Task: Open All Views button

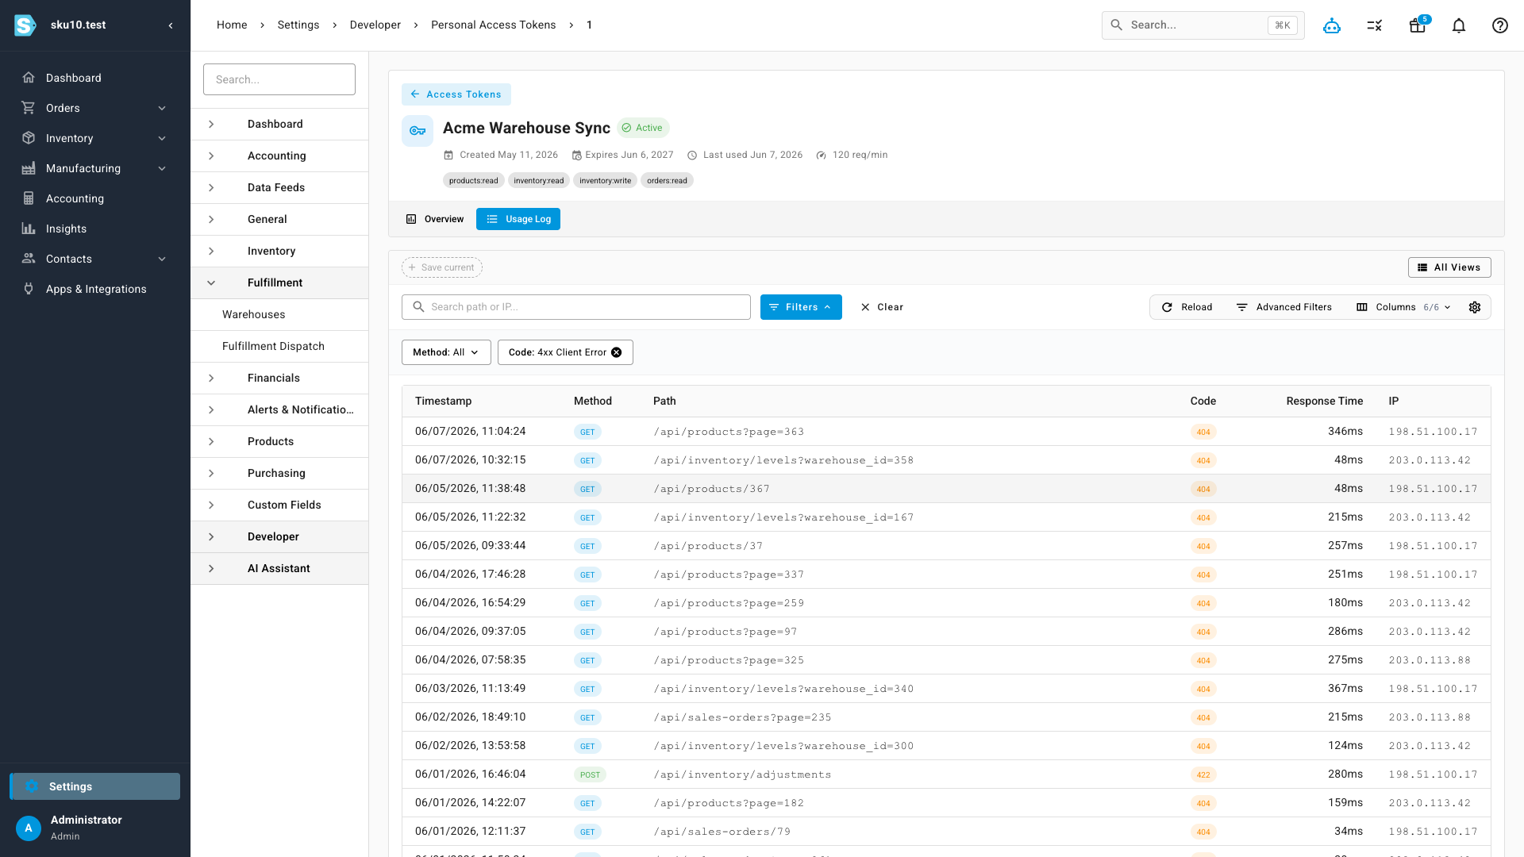Action: coord(1449,267)
